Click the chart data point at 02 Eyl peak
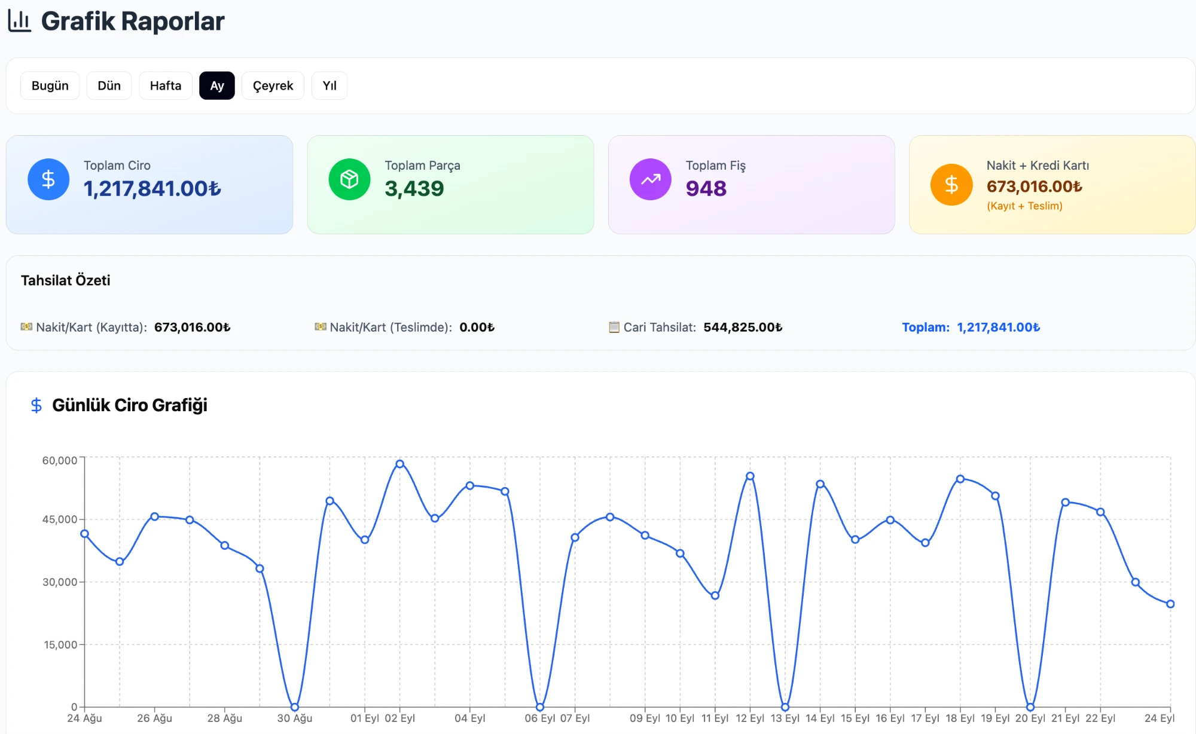1196x734 pixels. coord(400,464)
